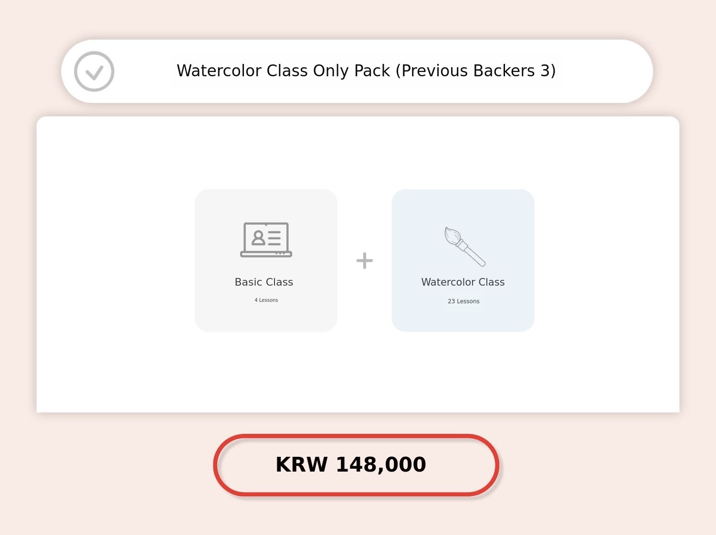Click the Watercolor Class Only Pack title text

click(366, 71)
